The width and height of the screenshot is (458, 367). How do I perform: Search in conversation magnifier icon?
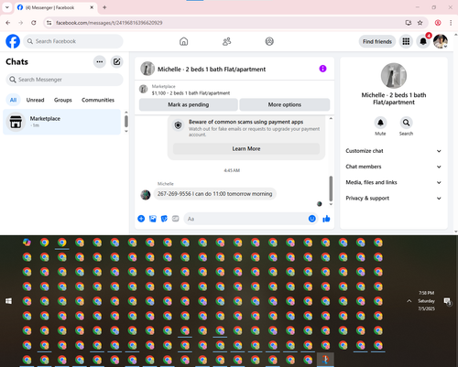406,123
